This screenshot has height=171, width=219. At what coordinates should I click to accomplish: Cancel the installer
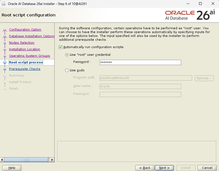pyautogui.click(x=207, y=168)
